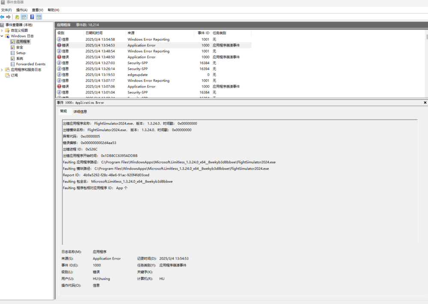Open the 文件(F) menu
The height and width of the screenshot is (304, 428).
point(6,10)
